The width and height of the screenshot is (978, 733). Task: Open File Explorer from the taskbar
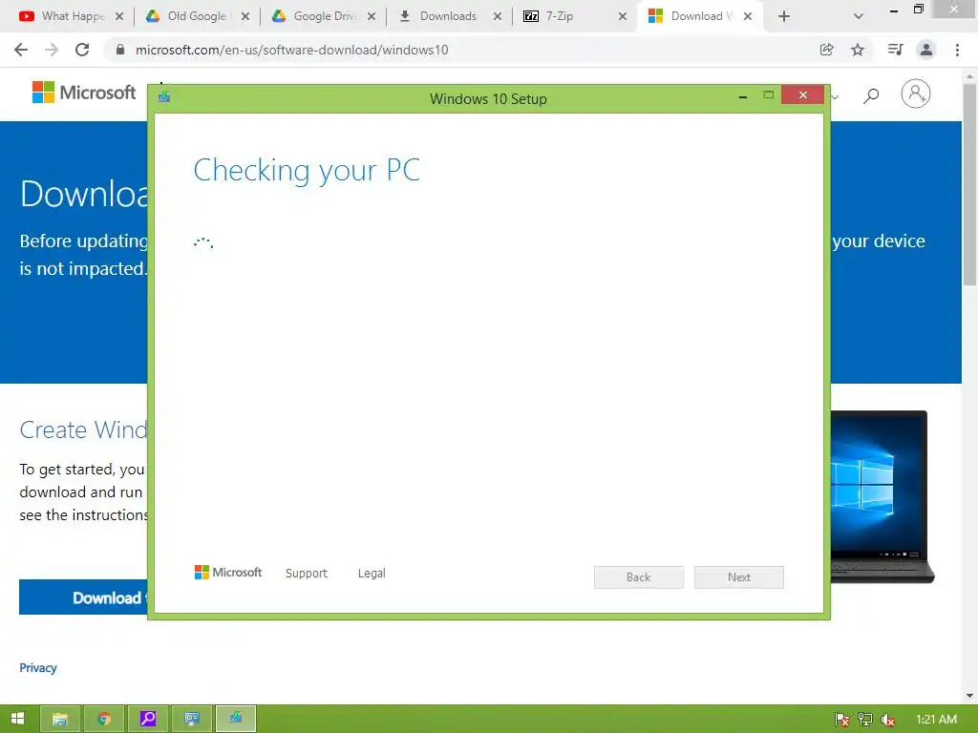60,719
